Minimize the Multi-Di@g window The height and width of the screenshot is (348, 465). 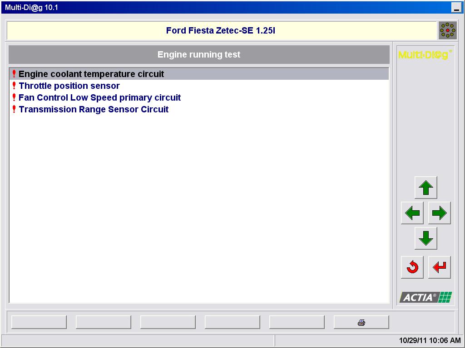456,8
